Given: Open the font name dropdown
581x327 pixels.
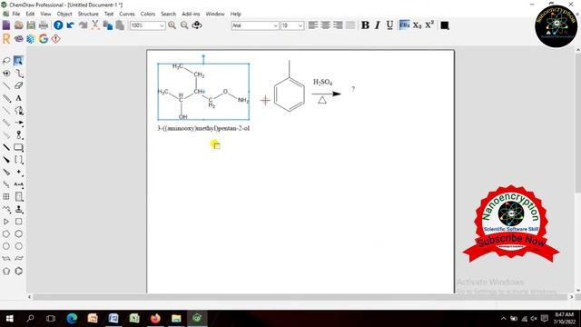Looking at the screenshot, I should click(275, 25).
